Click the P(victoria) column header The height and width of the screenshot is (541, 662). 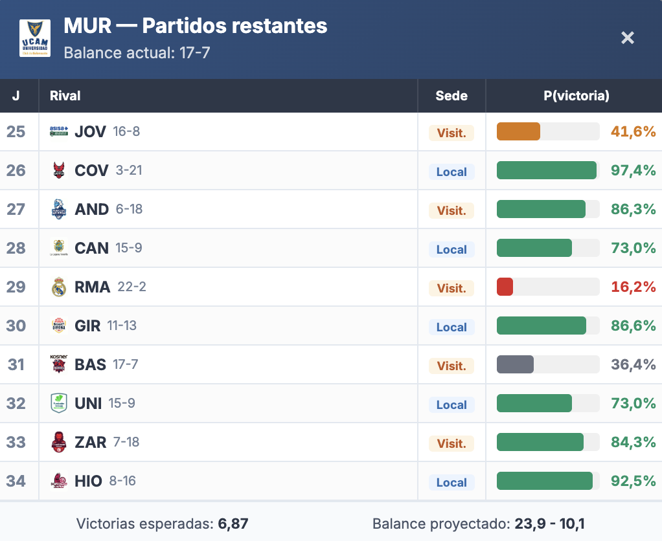576,96
